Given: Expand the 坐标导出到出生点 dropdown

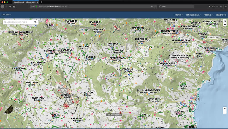Looking at the screenshot, I should tap(193, 15).
